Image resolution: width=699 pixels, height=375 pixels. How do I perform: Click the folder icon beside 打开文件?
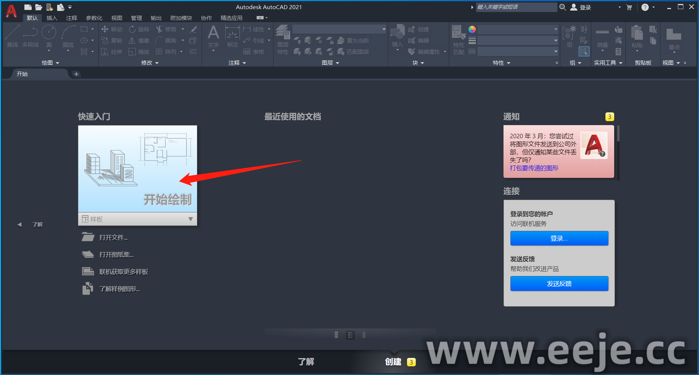(x=88, y=237)
